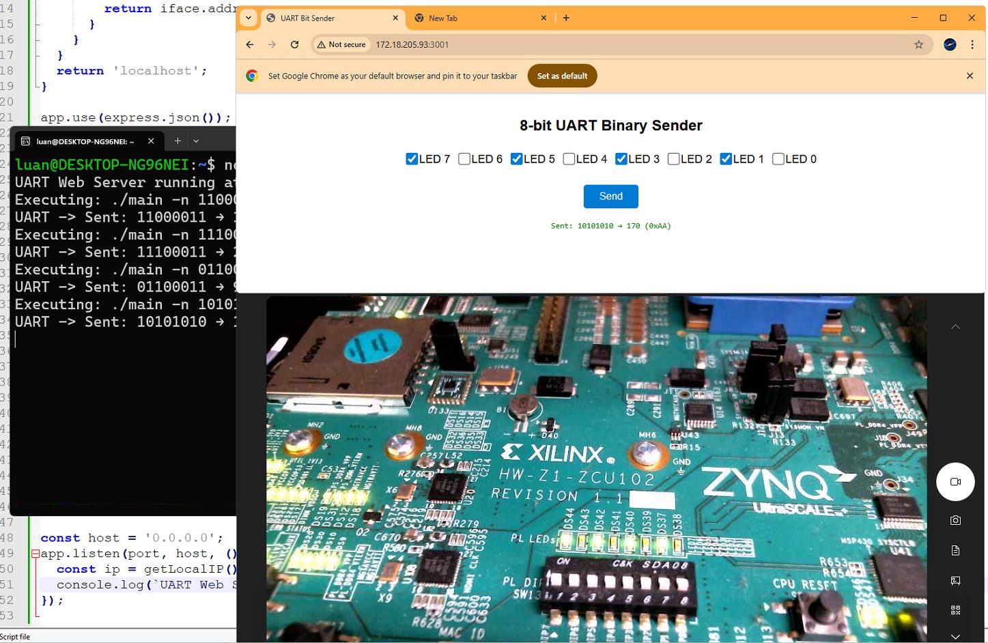Open Chrome tab search dropdown
This screenshot has width=988, height=643.
click(x=249, y=18)
